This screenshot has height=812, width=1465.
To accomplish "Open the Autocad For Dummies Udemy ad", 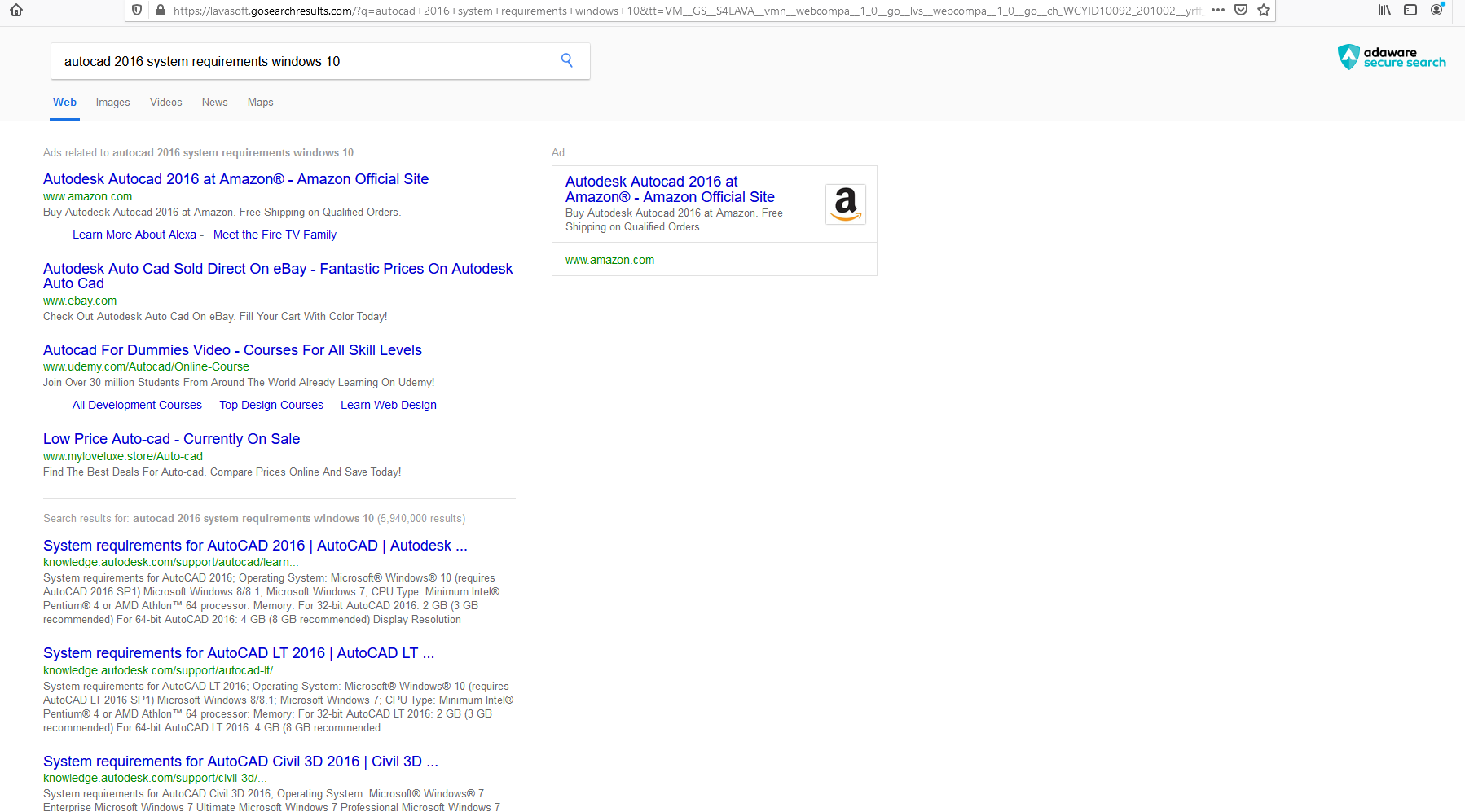I will pyautogui.click(x=231, y=349).
